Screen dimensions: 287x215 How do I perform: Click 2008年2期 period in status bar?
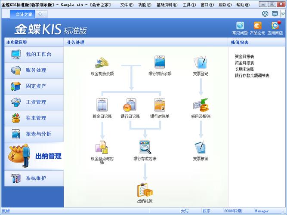coord(233,211)
